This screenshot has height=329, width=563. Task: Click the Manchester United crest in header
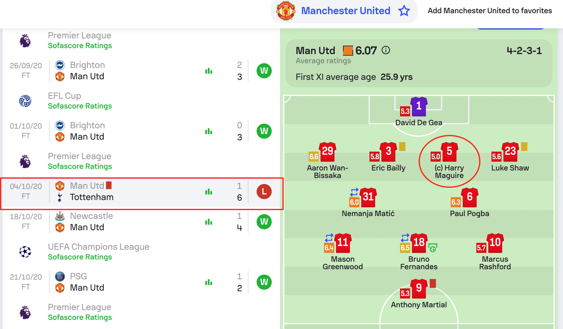pyautogui.click(x=286, y=11)
